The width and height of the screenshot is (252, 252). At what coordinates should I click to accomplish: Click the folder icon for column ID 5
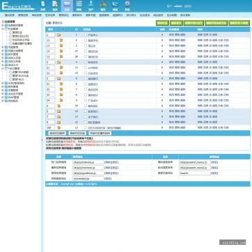(59, 79)
